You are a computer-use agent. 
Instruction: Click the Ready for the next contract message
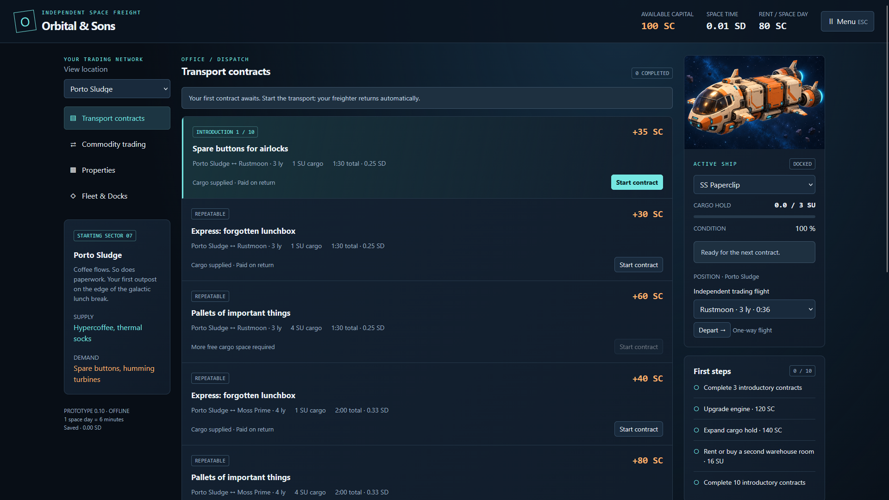pyautogui.click(x=754, y=252)
